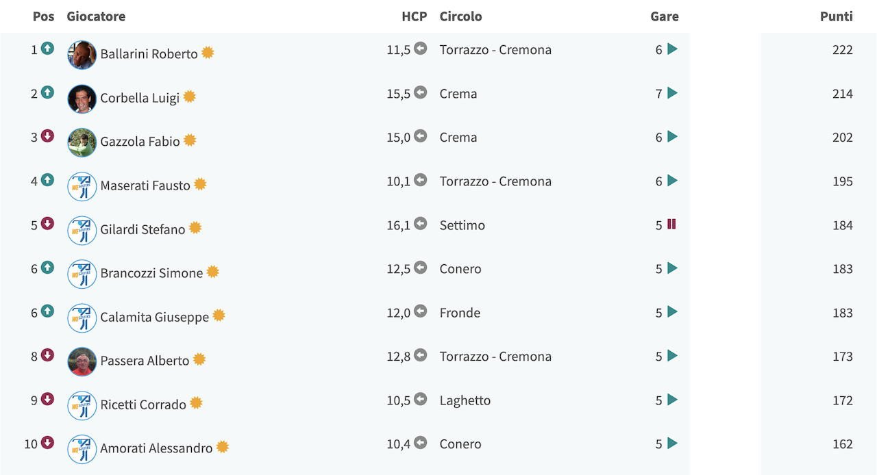Viewport: 877px width, 475px height.
Task: Click the red pause icon in Gilardi Stefano's Gare
Action: pos(671,224)
